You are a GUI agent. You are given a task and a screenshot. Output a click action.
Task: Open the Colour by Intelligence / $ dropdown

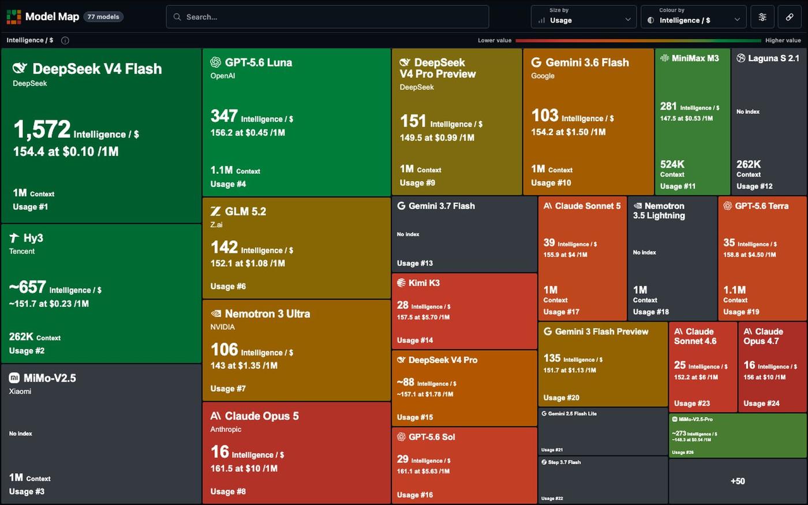(x=693, y=17)
